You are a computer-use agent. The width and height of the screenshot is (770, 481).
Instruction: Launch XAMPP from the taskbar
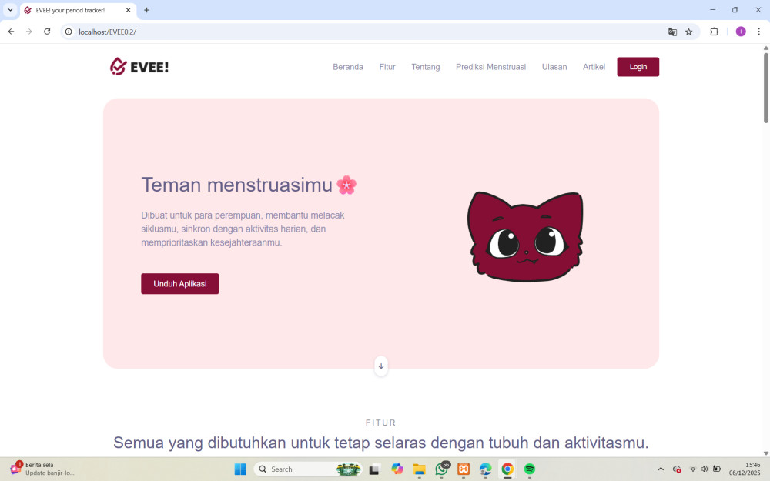click(x=464, y=469)
